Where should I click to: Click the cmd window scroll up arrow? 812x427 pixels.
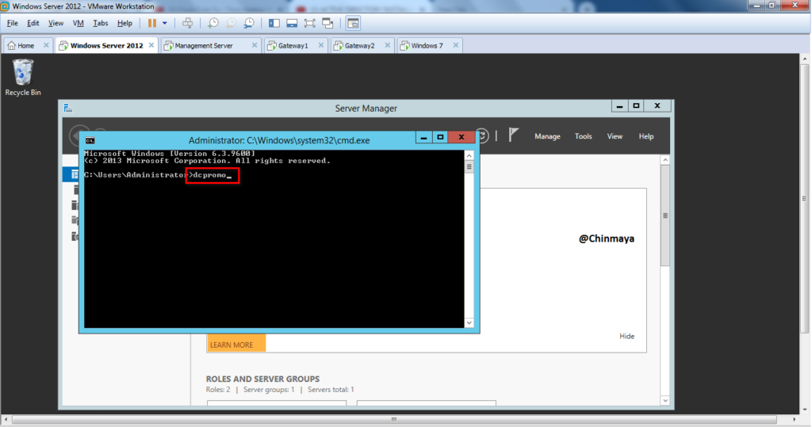(x=469, y=155)
